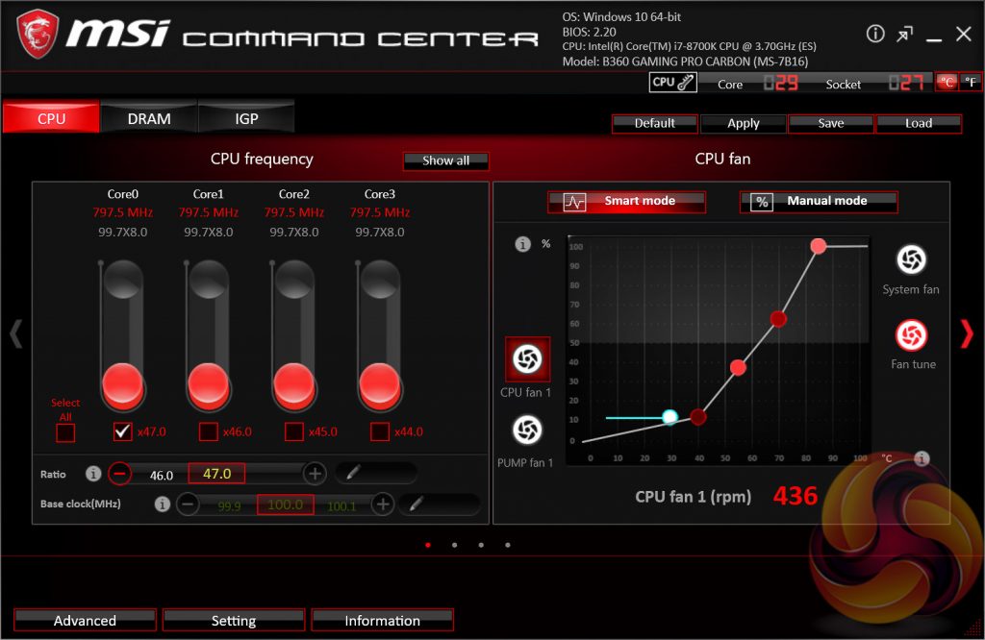Select the first page indicator dot

pyautogui.click(x=428, y=545)
